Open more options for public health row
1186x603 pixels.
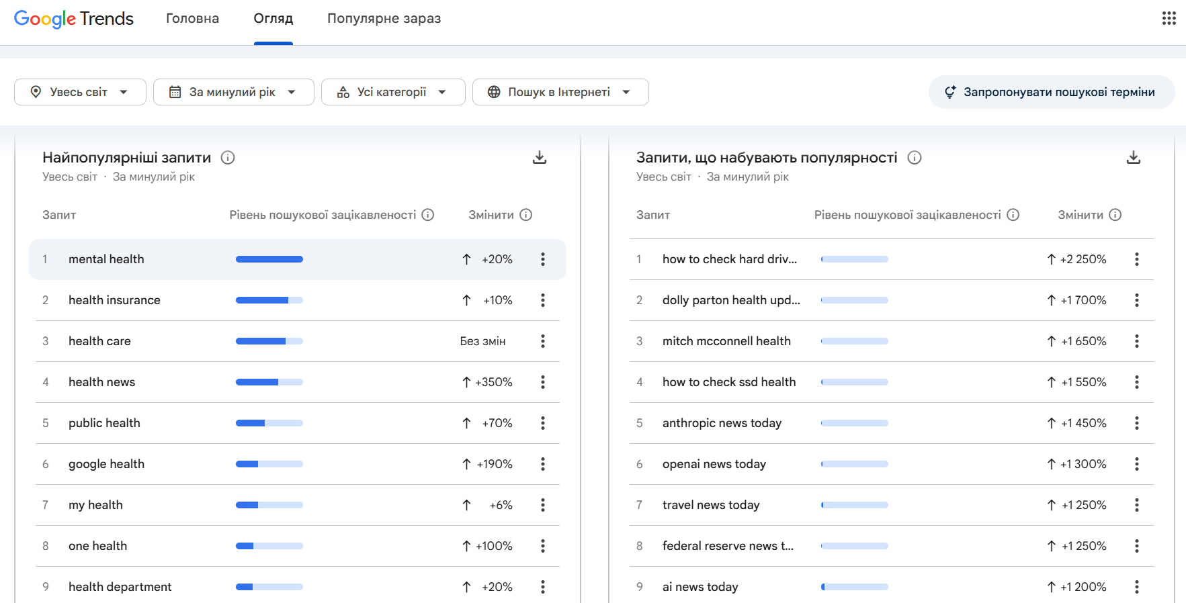pos(543,423)
